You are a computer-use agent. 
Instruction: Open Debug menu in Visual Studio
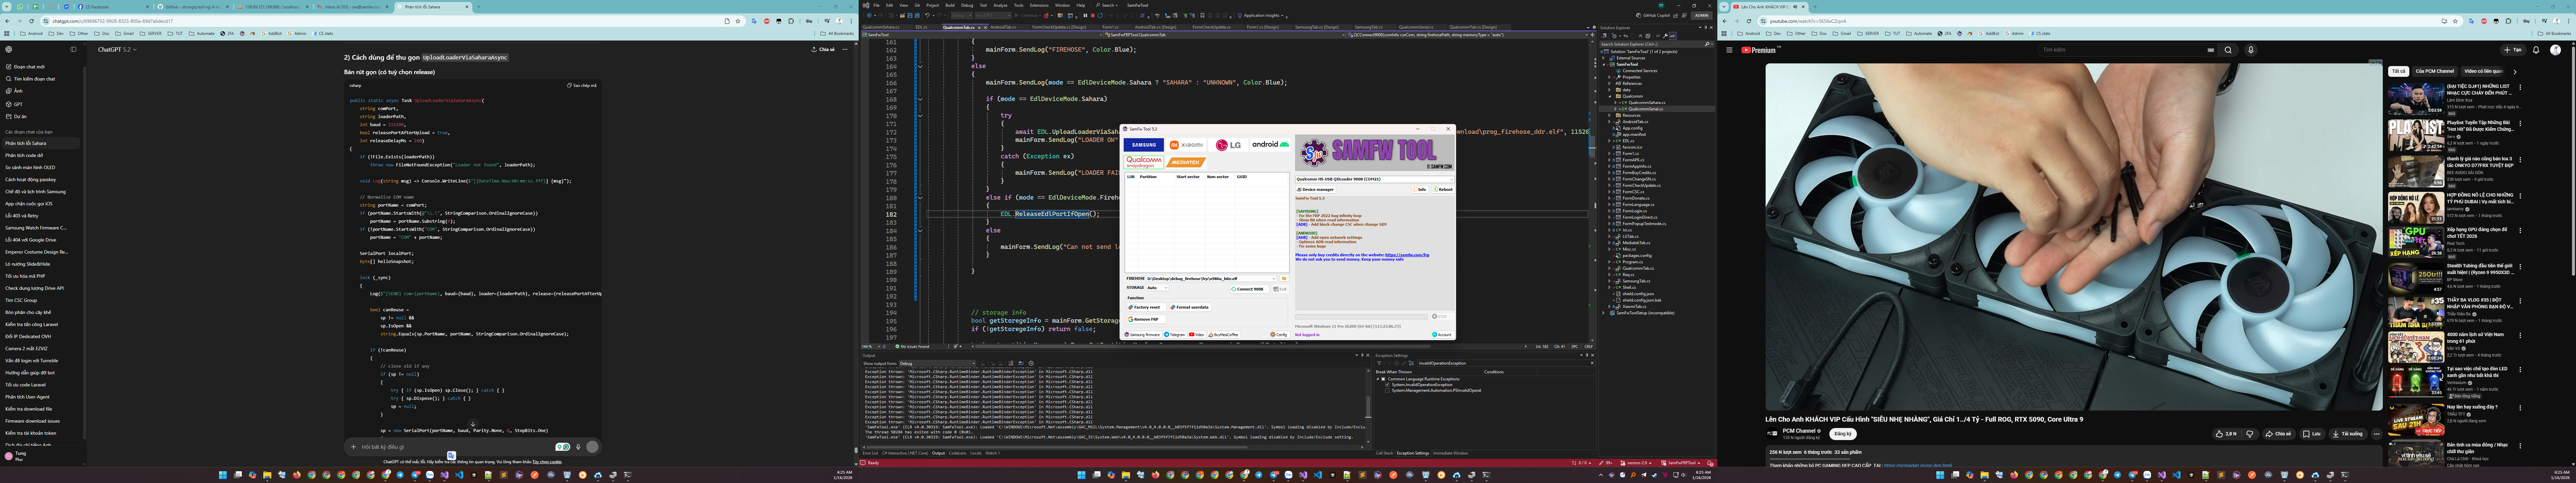(x=967, y=5)
